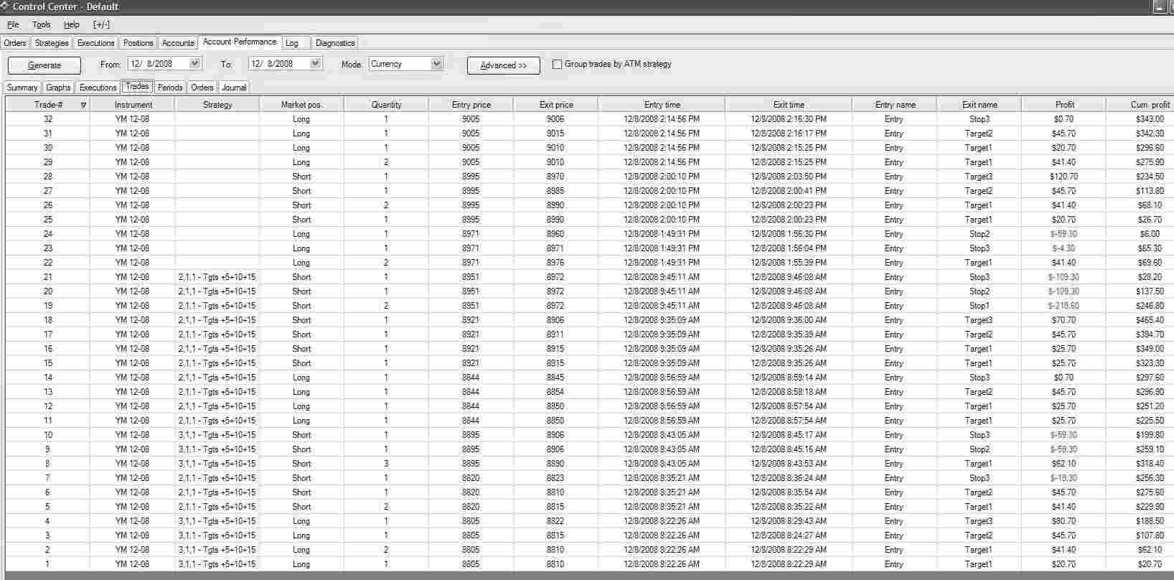Click profit $62.10 in trade 8
Viewport: 1174px width, 580px height.
pyautogui.click(x=1064, y=464)
